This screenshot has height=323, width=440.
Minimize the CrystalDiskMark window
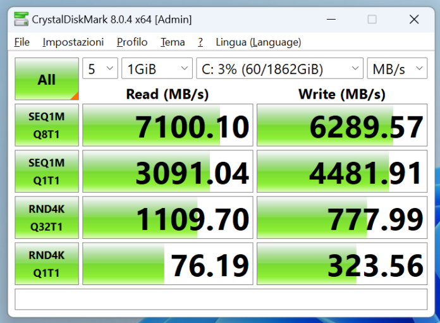coord(330,20)
